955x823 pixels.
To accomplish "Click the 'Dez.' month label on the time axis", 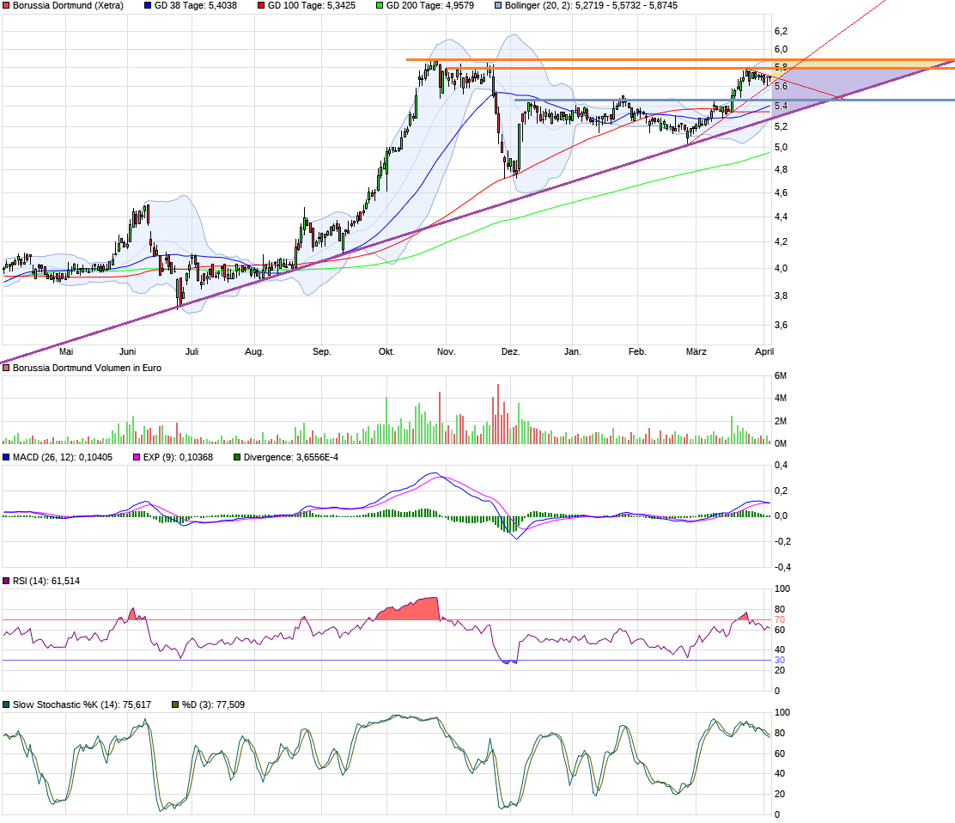I will [510, 351].
